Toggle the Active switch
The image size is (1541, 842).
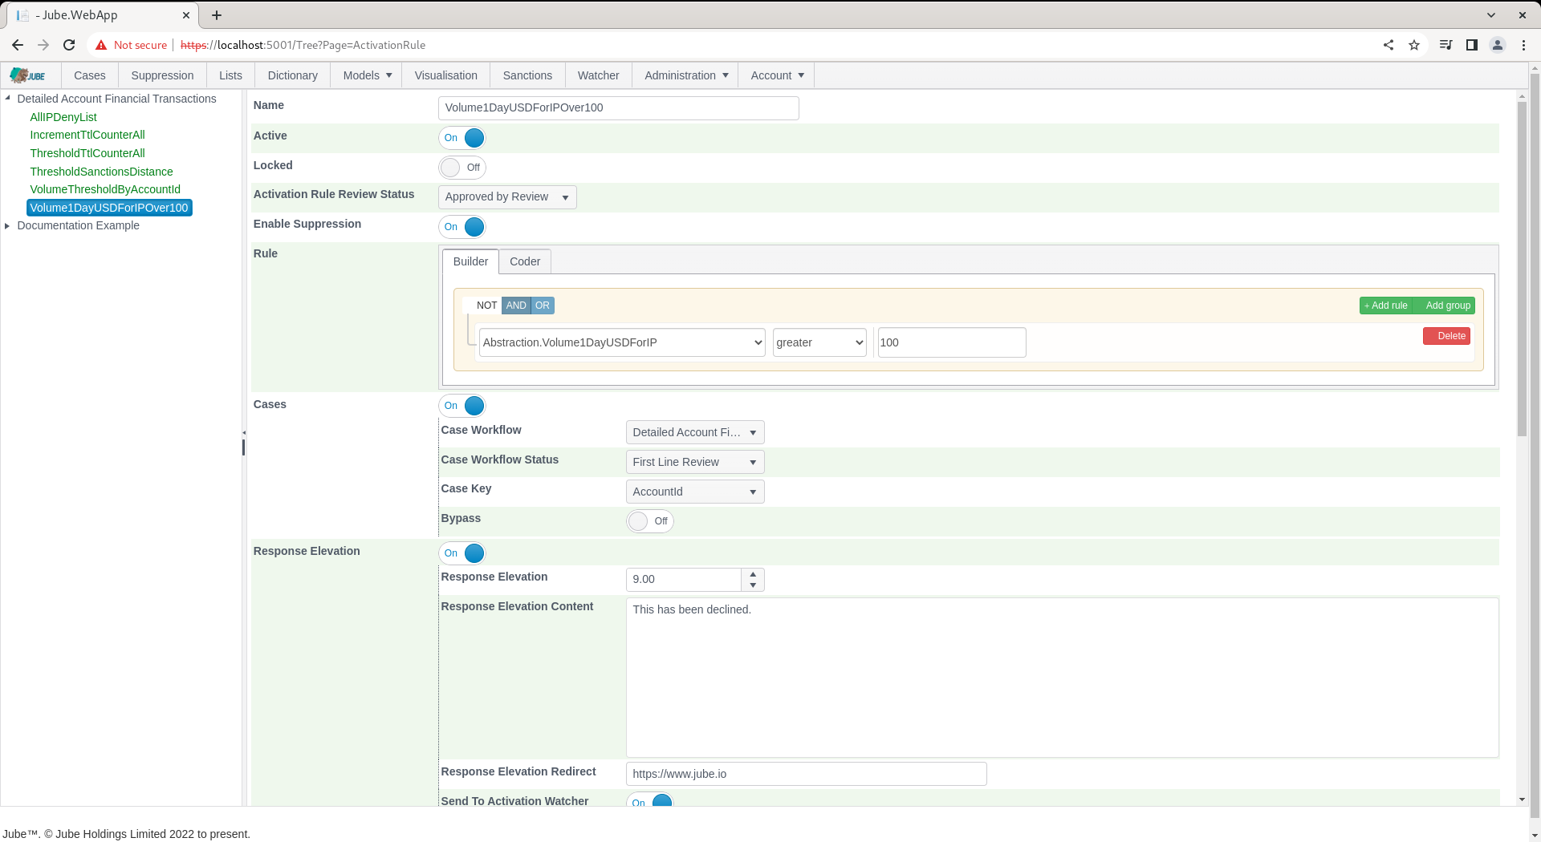(x=462, y=138)
